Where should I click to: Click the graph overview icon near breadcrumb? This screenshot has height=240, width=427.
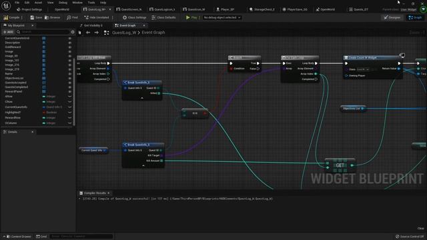point(107,33)
